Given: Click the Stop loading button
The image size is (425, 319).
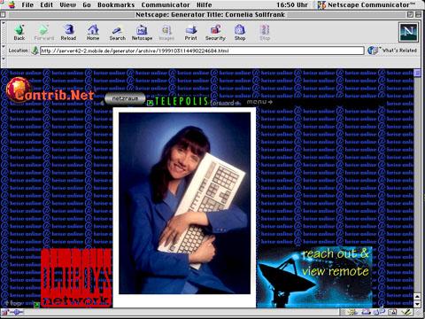Looking at the screenshot, I should coord(265,33).
